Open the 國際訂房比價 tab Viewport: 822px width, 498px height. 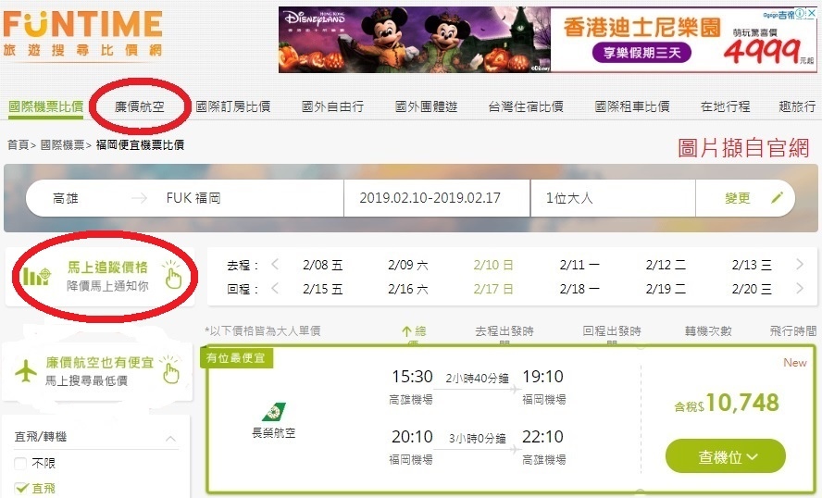pyautogui.click(x=232, y=106)
